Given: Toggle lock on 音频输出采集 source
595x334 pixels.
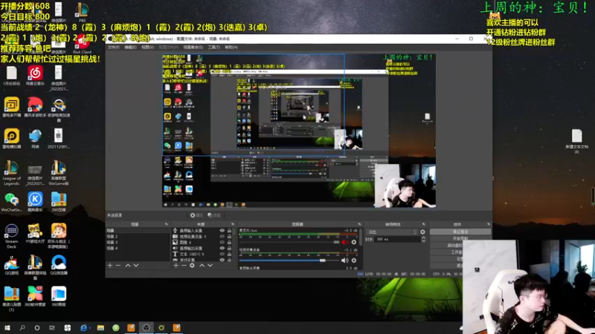Looking at the screenshot, I should point(229,248).
